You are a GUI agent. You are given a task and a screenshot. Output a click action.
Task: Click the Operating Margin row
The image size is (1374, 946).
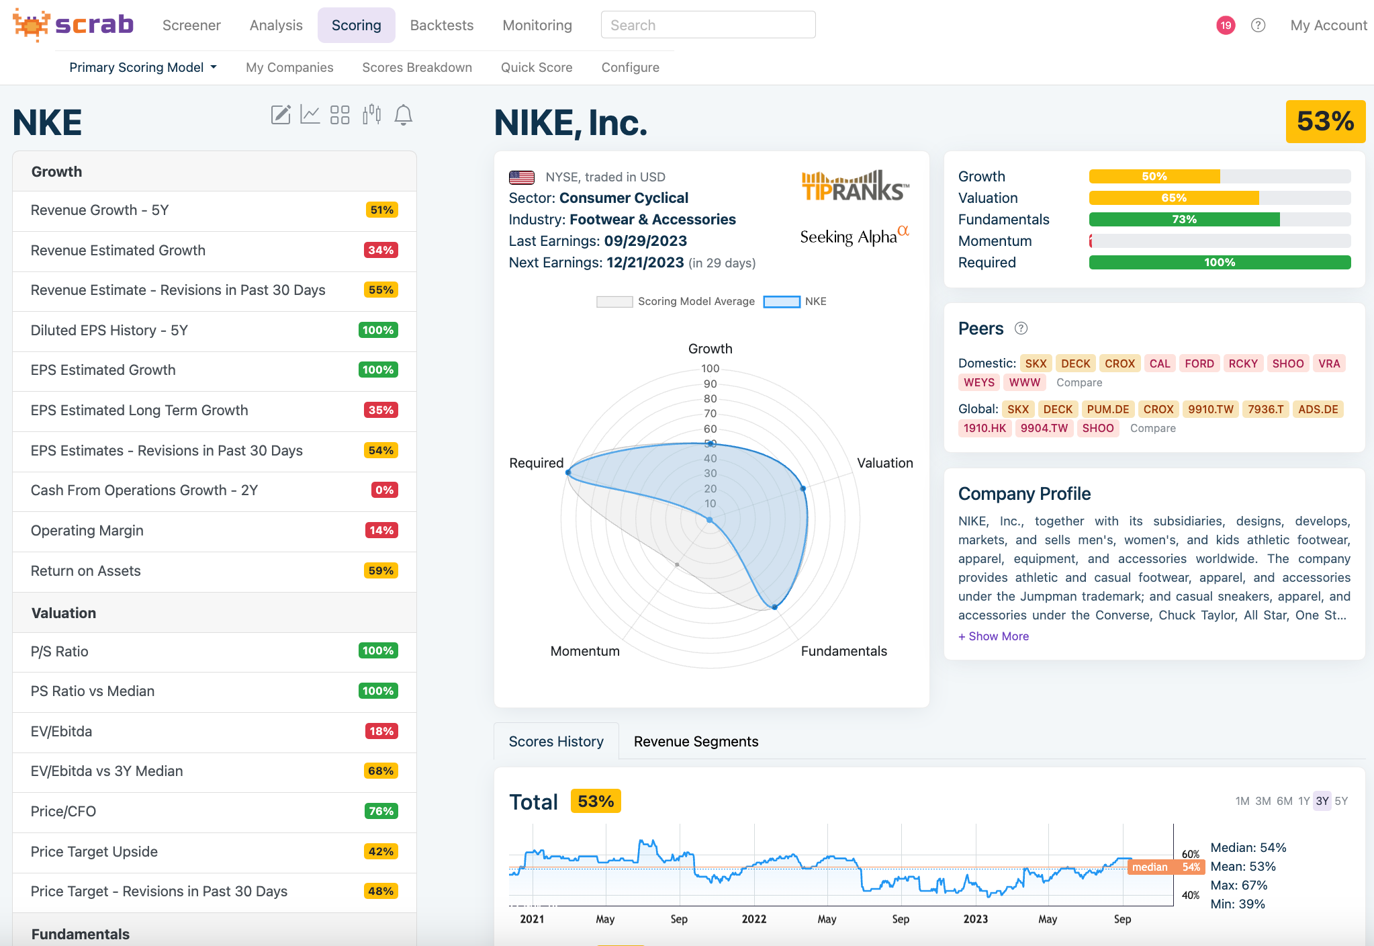point(214,531)
